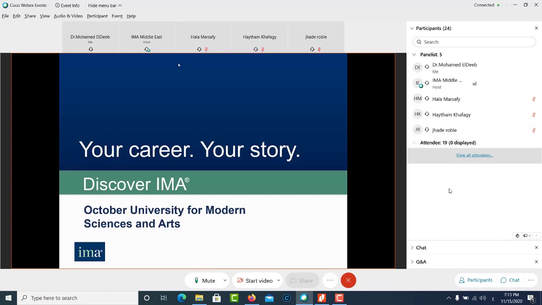
Task: Select Dr.Mohamed ElDeeb in panelist list
Action: (474, 68)
